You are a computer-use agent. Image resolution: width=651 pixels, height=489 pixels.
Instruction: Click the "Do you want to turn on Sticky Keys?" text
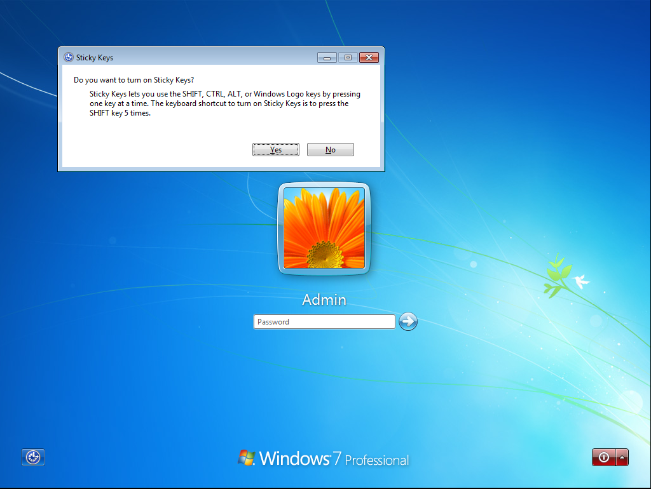point(134,79)
